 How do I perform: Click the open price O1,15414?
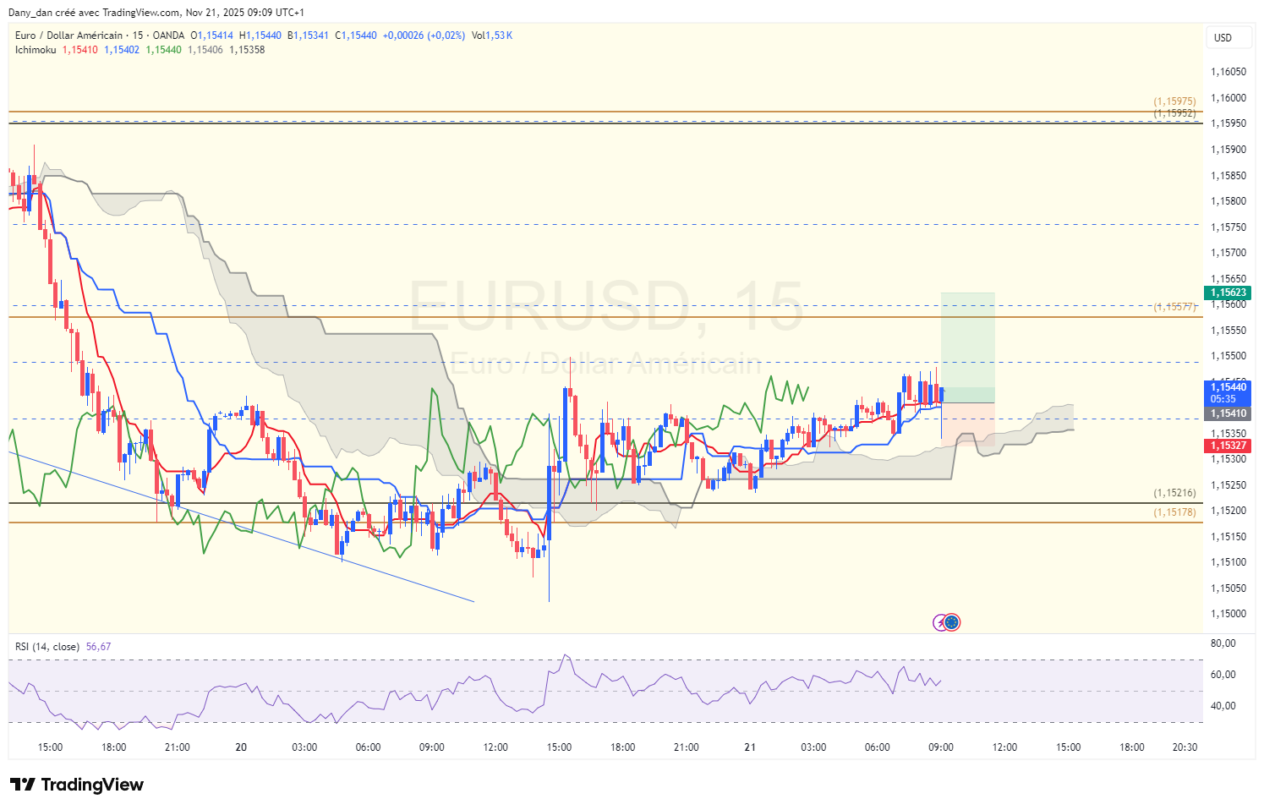click(212, 36)
